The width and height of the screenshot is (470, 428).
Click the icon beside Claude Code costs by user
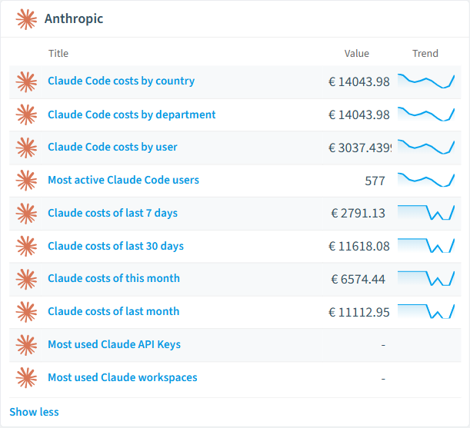point(26,148)
